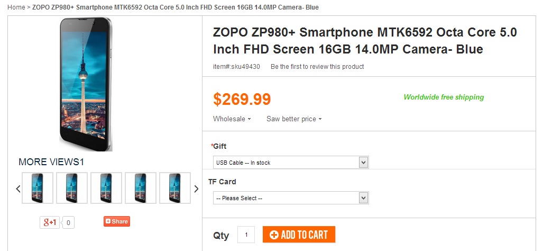The width and height of the screenshot is (543, 251).
Task: Select the first product thumbnail
Action: click(38, 188)
